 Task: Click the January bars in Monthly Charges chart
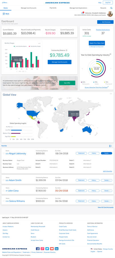click(x=11, y=60)
